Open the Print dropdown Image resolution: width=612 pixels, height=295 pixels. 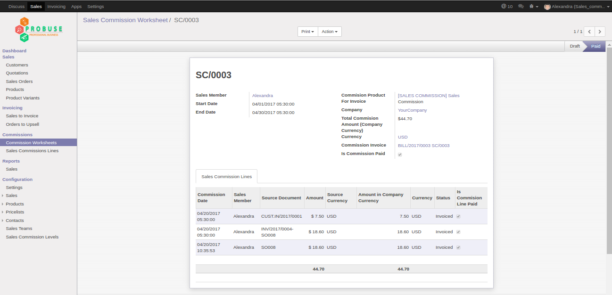307,32
